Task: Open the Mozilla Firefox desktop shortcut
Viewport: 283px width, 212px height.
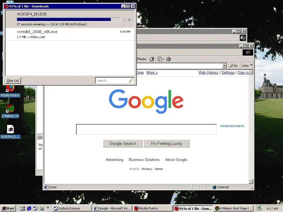Action: coord(10,91)
